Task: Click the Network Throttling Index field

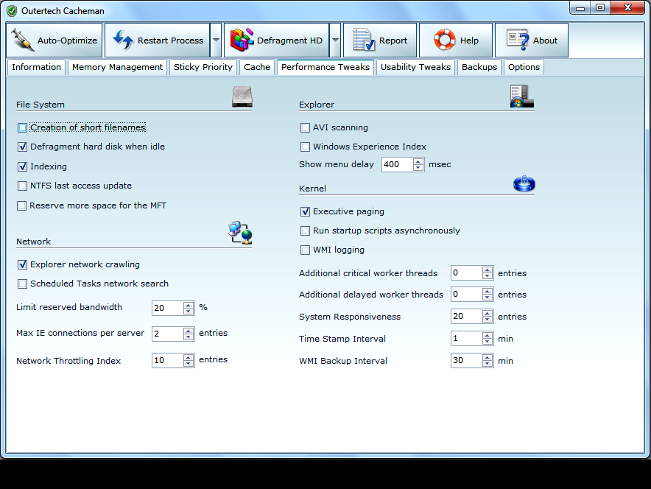Action: click(168, 360)
